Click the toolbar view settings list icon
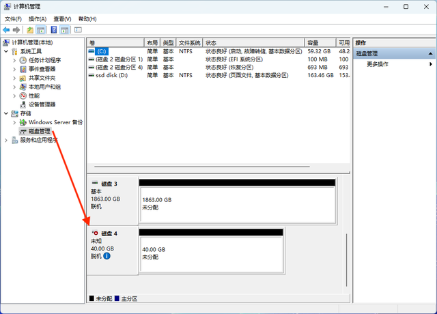 [78, 30]
